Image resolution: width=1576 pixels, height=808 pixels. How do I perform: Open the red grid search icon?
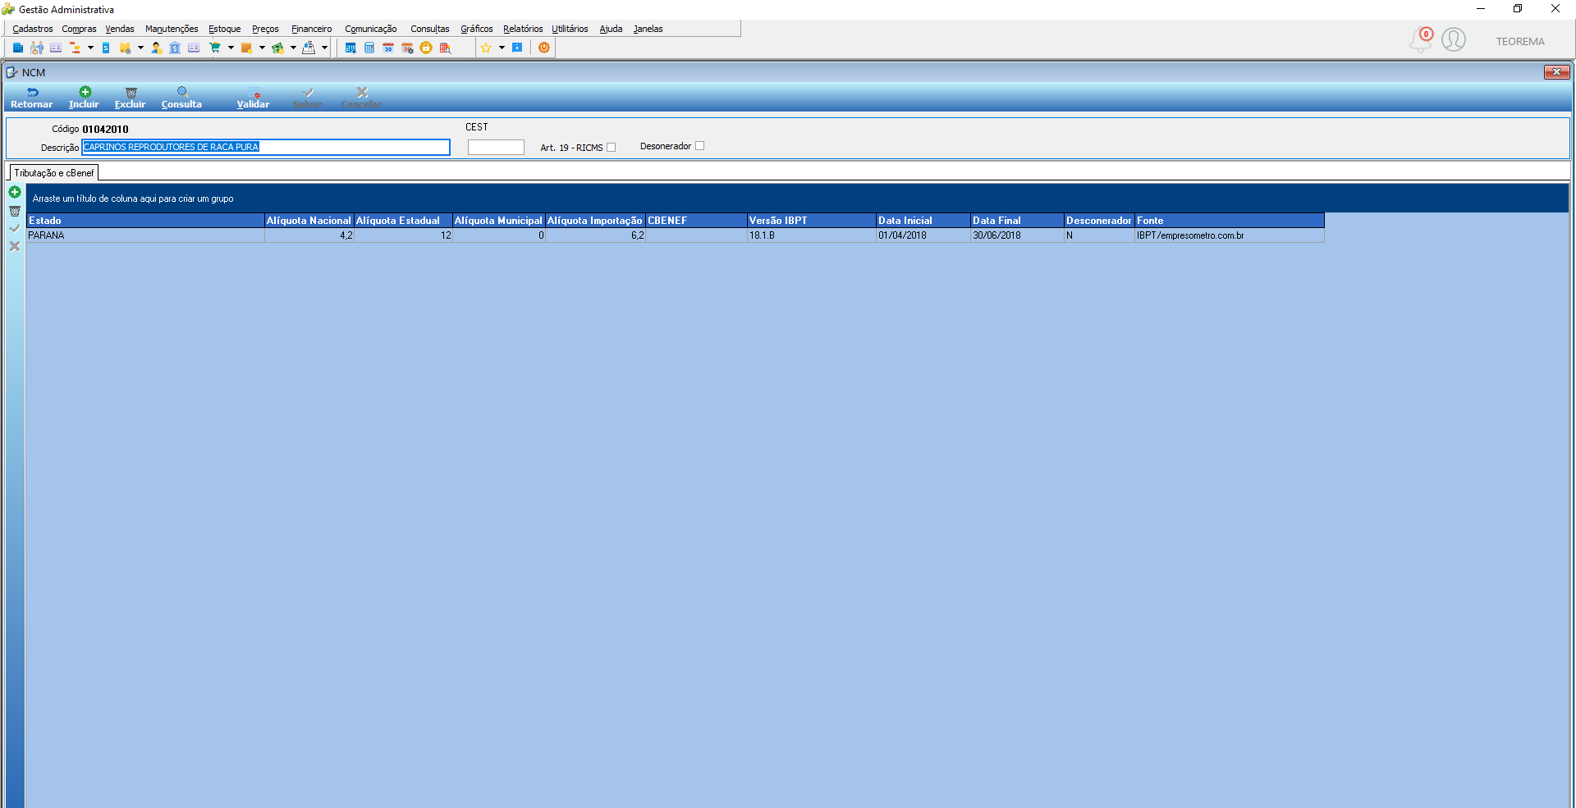pos(446,48)
